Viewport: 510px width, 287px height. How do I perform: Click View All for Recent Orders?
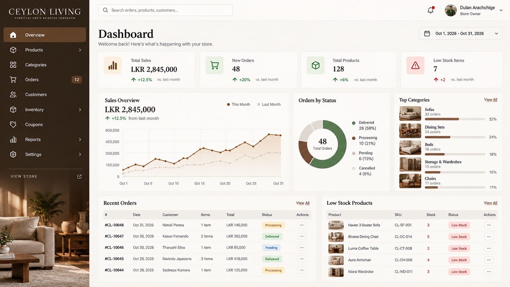[x=303, y=203]
